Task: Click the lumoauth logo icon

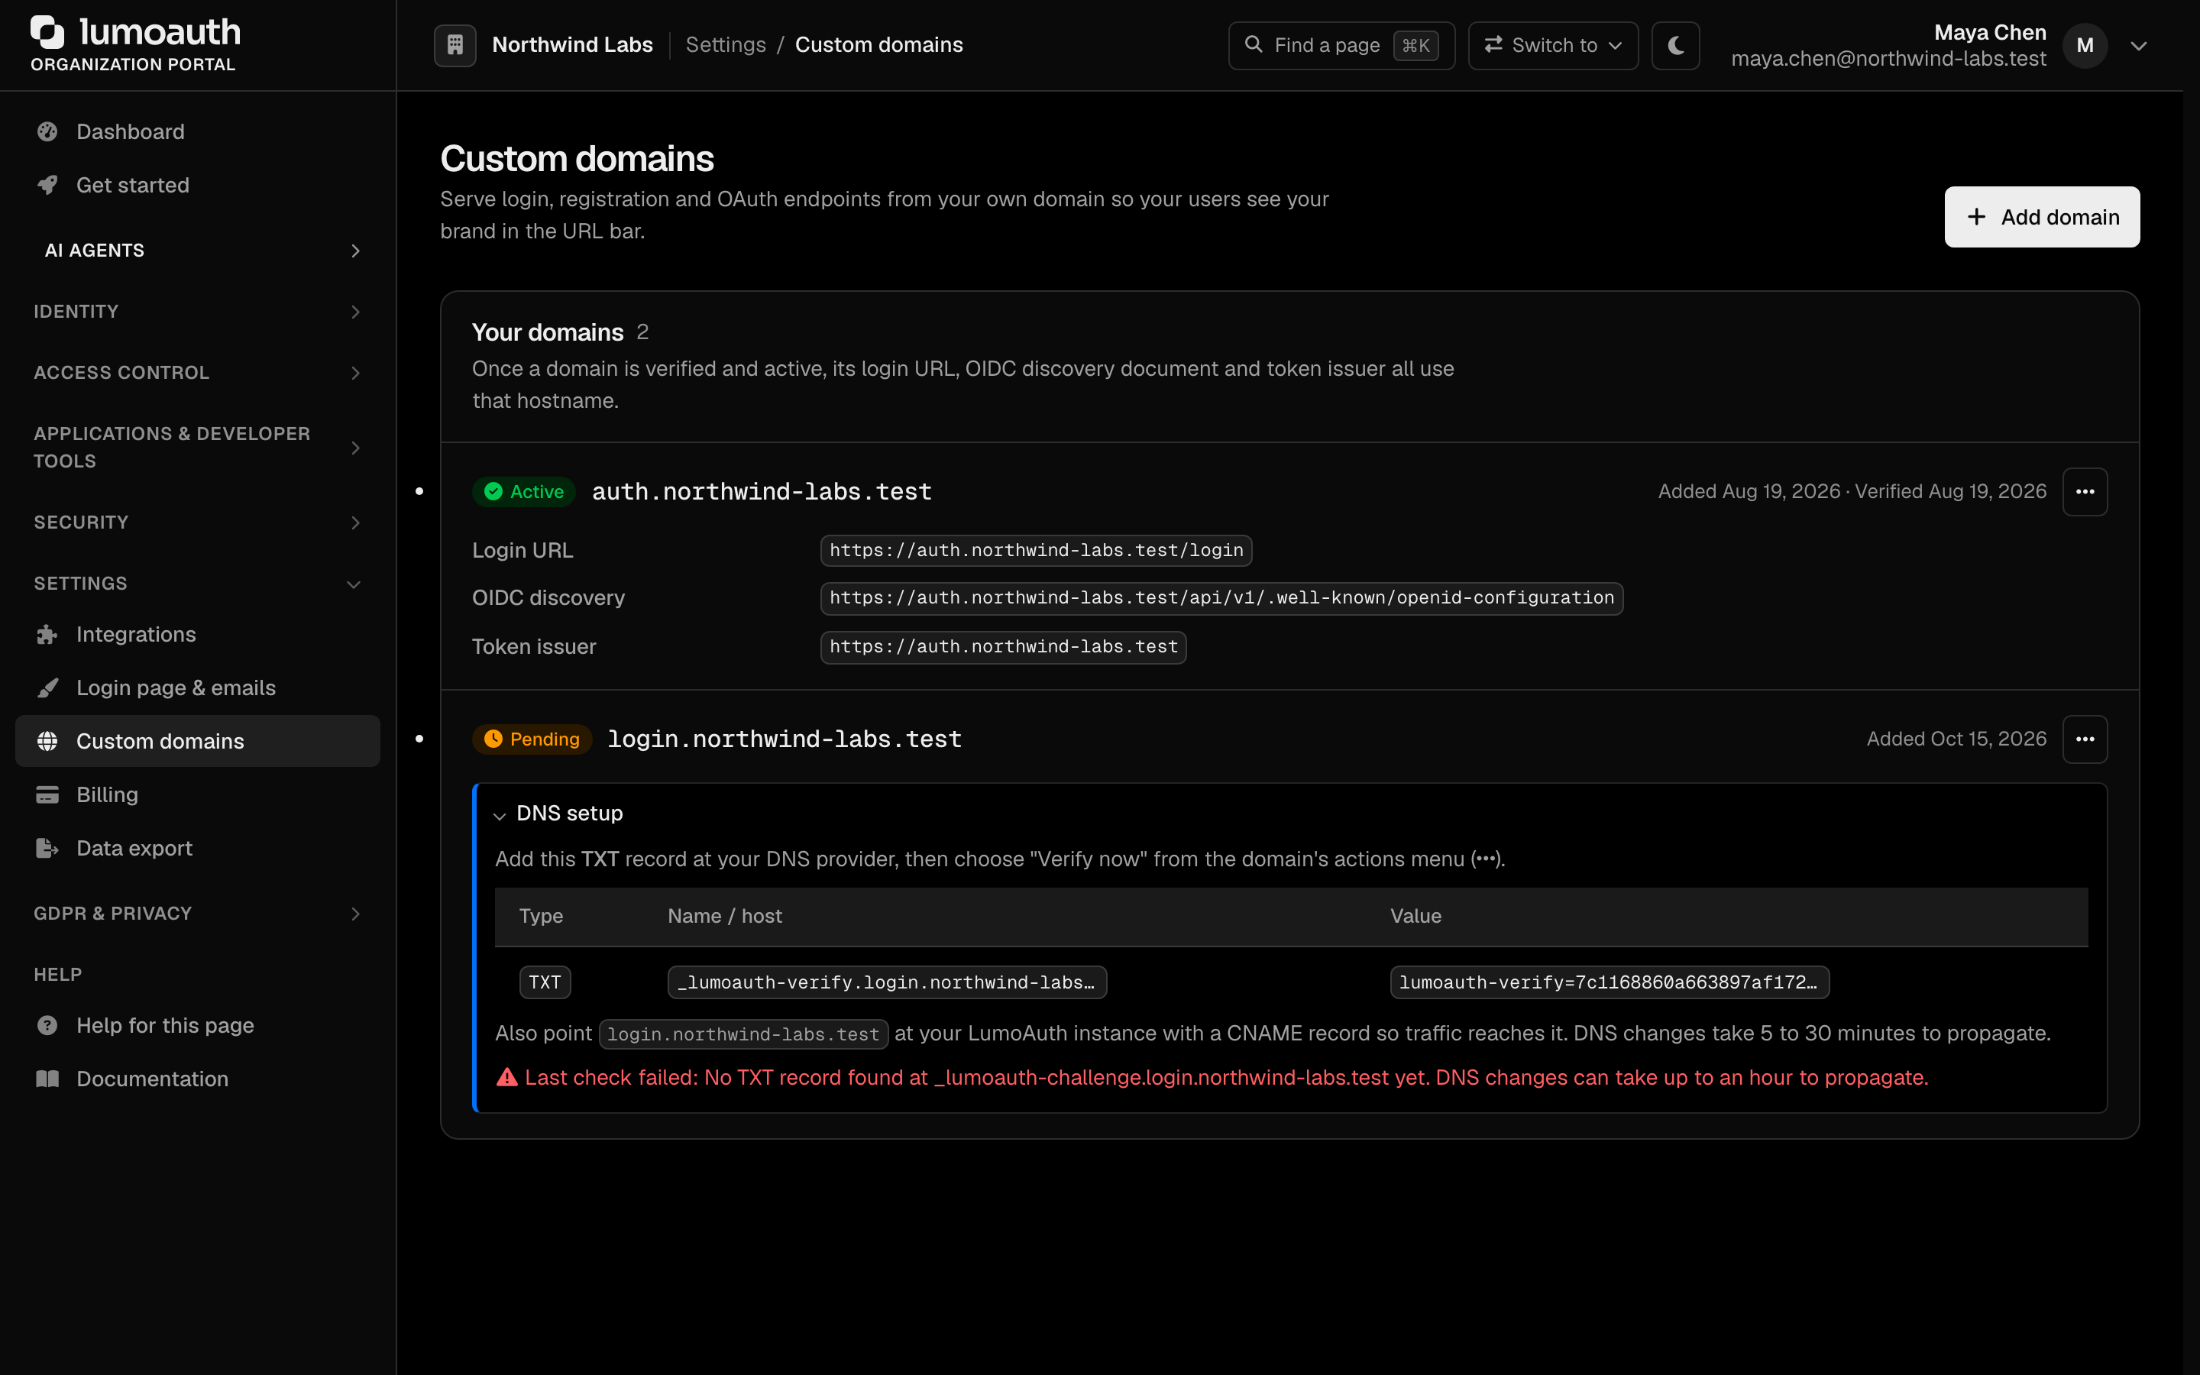Action: point(47,32)
